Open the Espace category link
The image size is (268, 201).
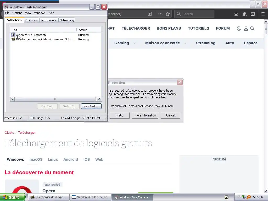click(x=250, y=43)
